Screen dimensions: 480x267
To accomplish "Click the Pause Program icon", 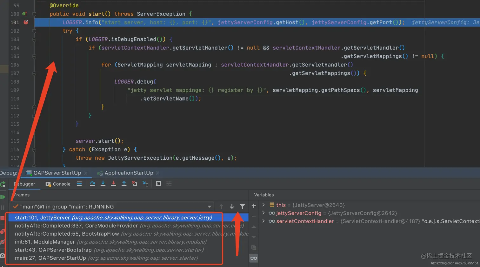I will (x=2, y=207).
